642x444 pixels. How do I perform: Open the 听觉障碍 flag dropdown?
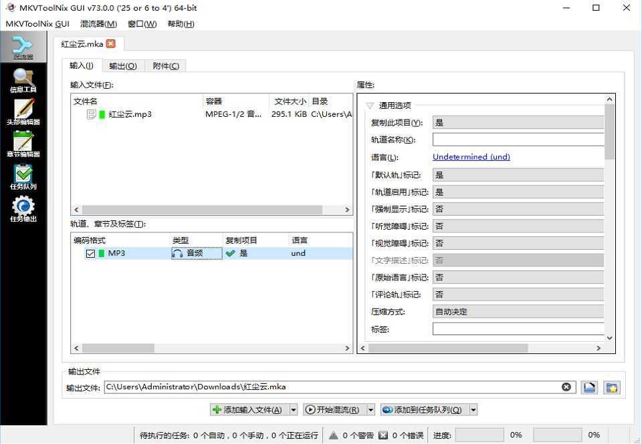[518, 226]
